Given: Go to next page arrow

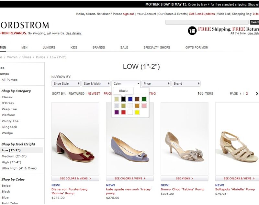Looking at the screenshot, I should 257,94.
